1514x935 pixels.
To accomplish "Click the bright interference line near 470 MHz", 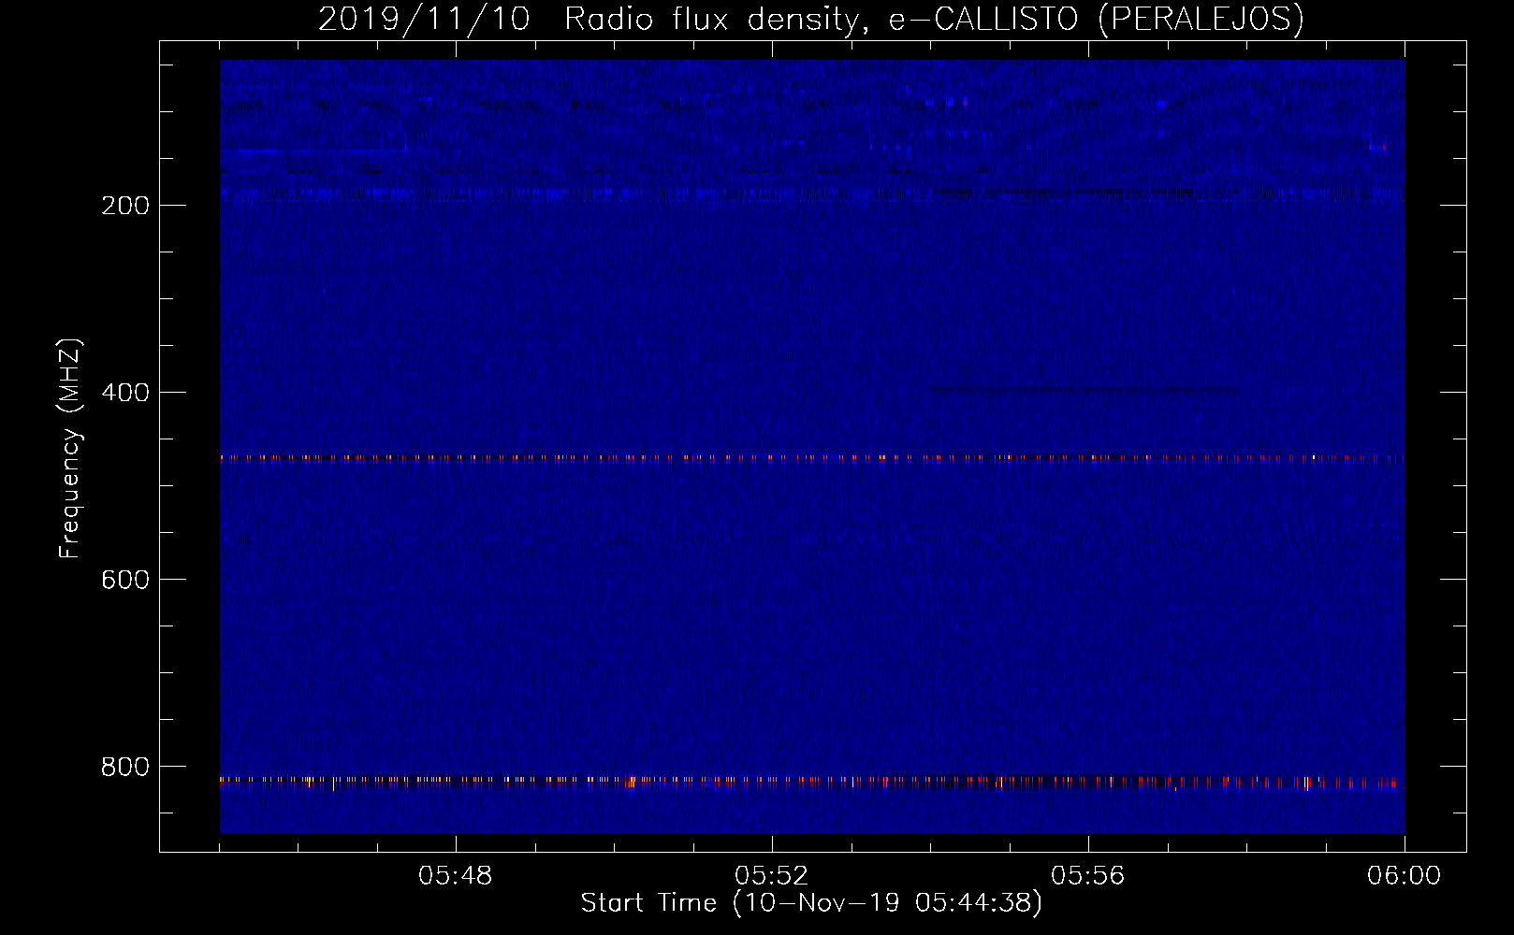I will (812, 458).
